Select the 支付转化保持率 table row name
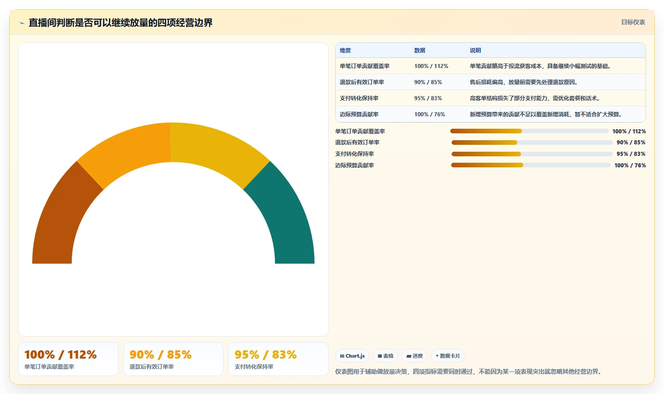 click(x=359, y=98)
